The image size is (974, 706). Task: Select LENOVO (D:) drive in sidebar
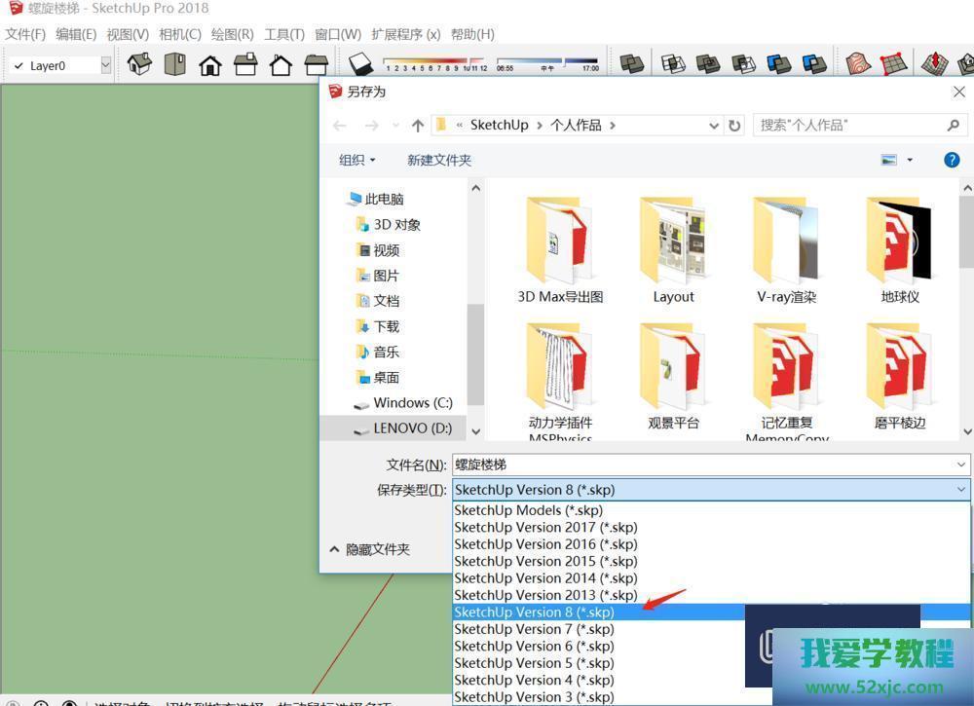pyautogui.click(x=412, y=427)
